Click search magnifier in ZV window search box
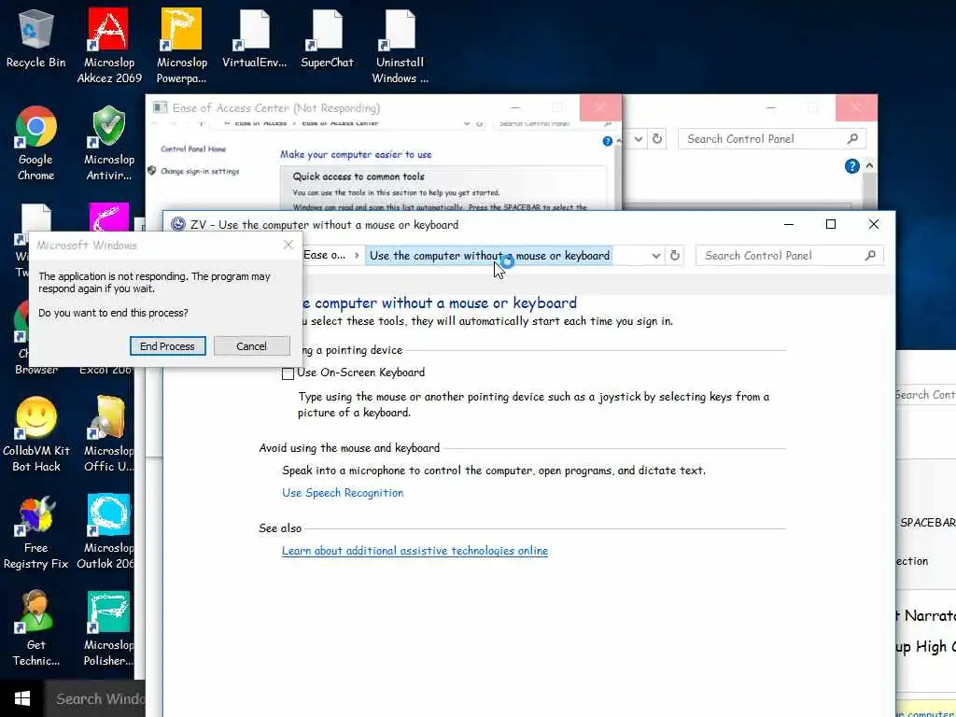Viewport: 956px width, 717px height. 870,256
